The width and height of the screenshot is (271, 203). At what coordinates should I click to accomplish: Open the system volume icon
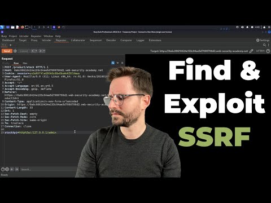(x=242, y=27)
